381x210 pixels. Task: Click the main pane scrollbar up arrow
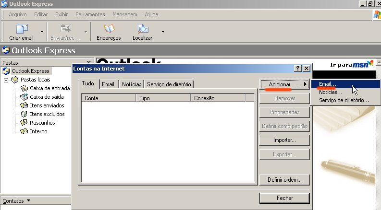click(378, 63)
